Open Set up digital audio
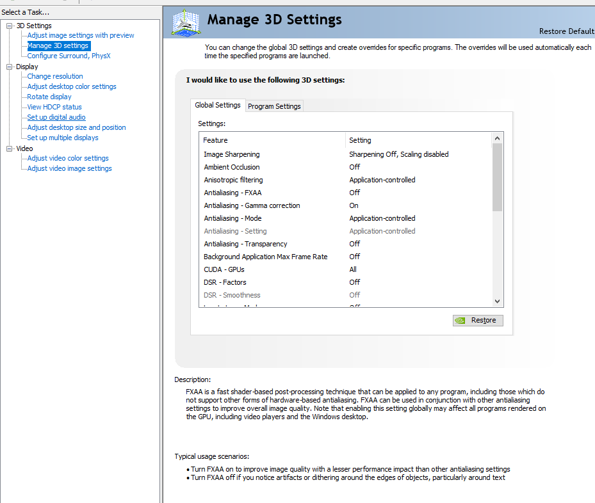595x503 pixels. pyautogui.click(x=56, y=117)
